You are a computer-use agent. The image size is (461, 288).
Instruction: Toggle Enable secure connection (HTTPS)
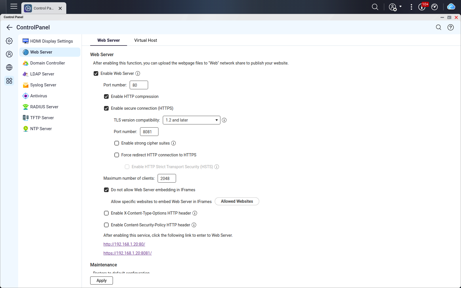point(106,108)
